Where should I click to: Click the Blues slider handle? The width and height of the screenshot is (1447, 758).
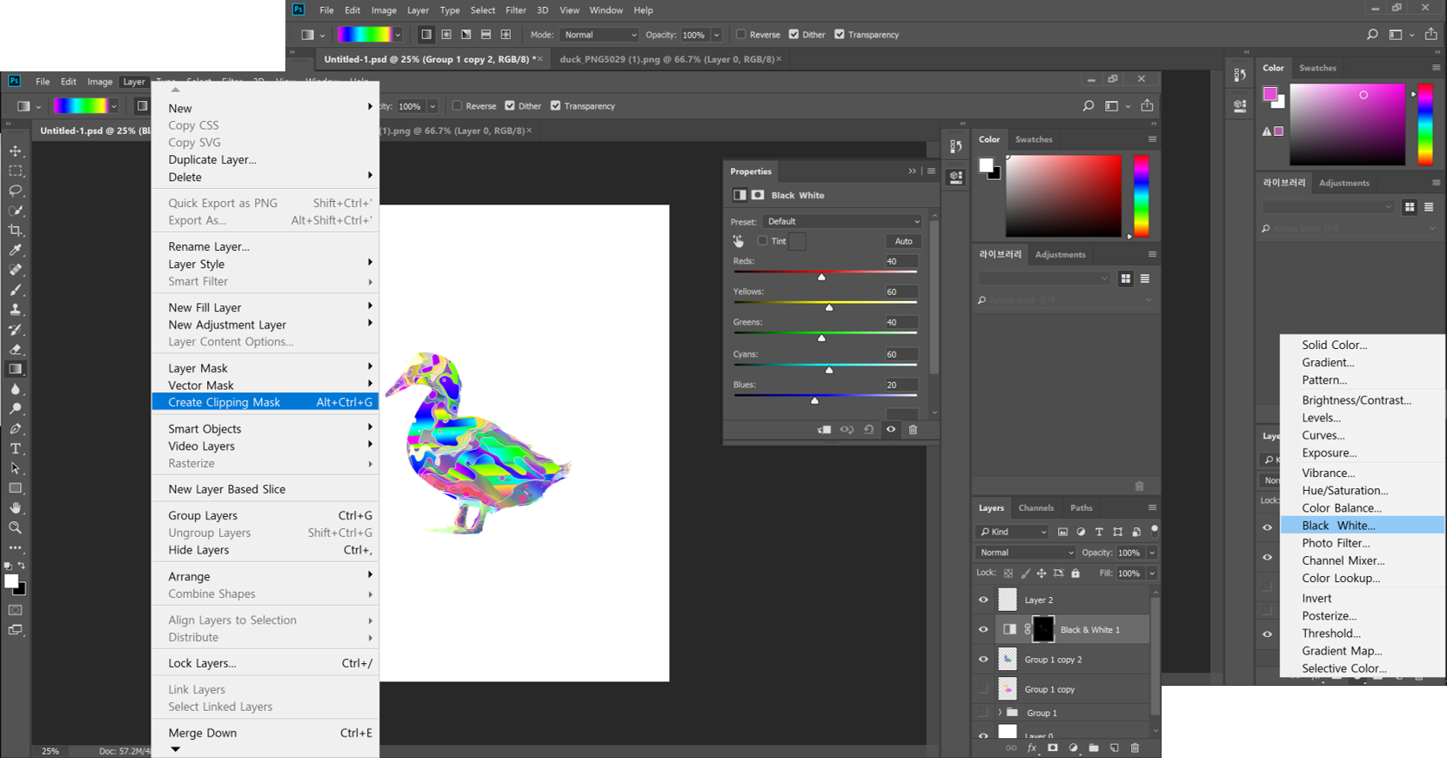coord(814,400)
